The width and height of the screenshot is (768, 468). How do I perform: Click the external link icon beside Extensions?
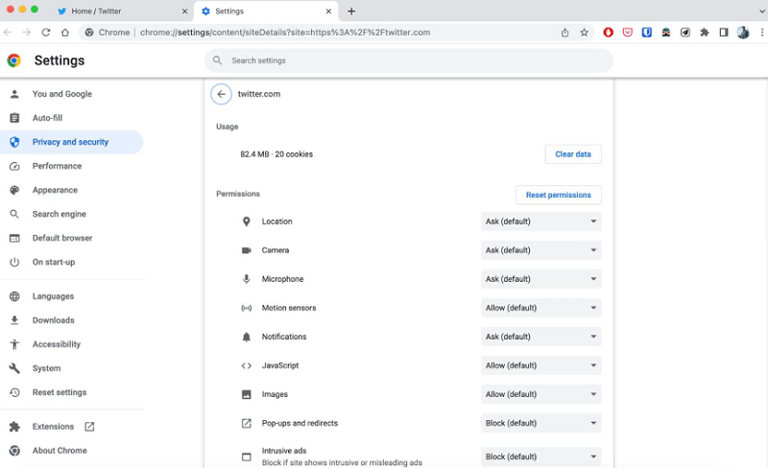(89, 427)
